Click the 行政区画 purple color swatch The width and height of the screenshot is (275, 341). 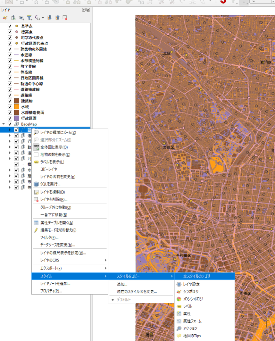pyautogui.click(x=17, y=118)
